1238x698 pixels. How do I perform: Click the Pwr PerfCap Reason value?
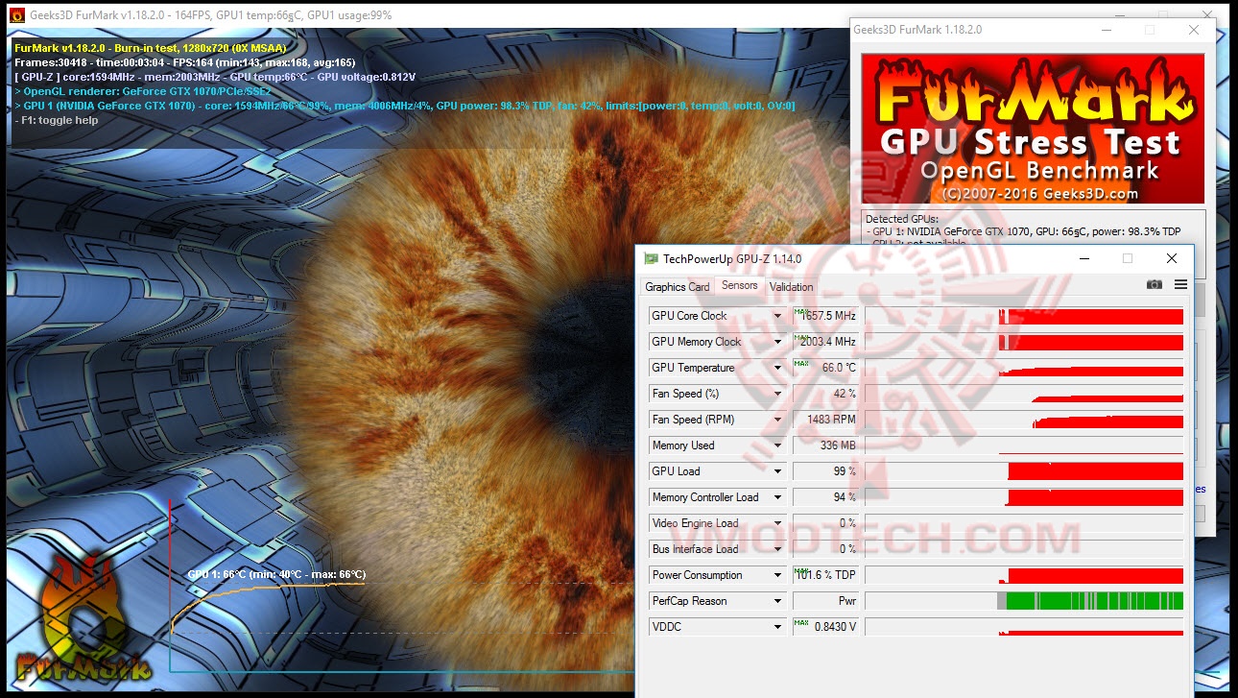[x=825, y=601]
